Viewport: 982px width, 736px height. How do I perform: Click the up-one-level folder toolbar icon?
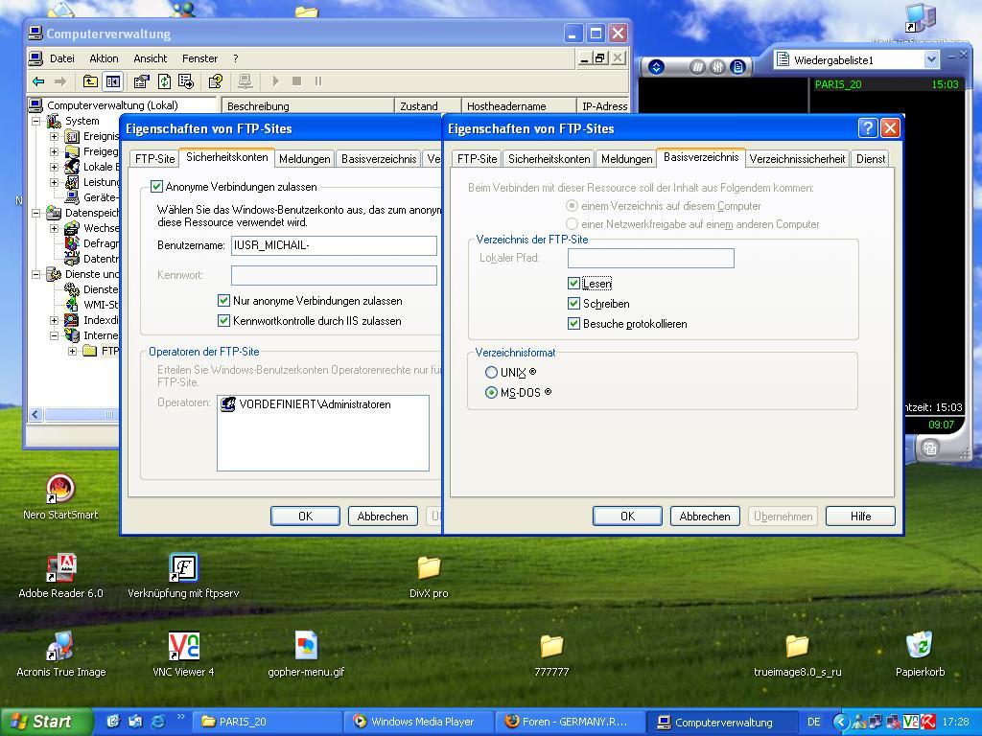point(90,81)
